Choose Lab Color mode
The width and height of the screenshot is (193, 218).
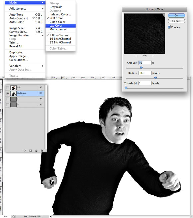[60, 26]
